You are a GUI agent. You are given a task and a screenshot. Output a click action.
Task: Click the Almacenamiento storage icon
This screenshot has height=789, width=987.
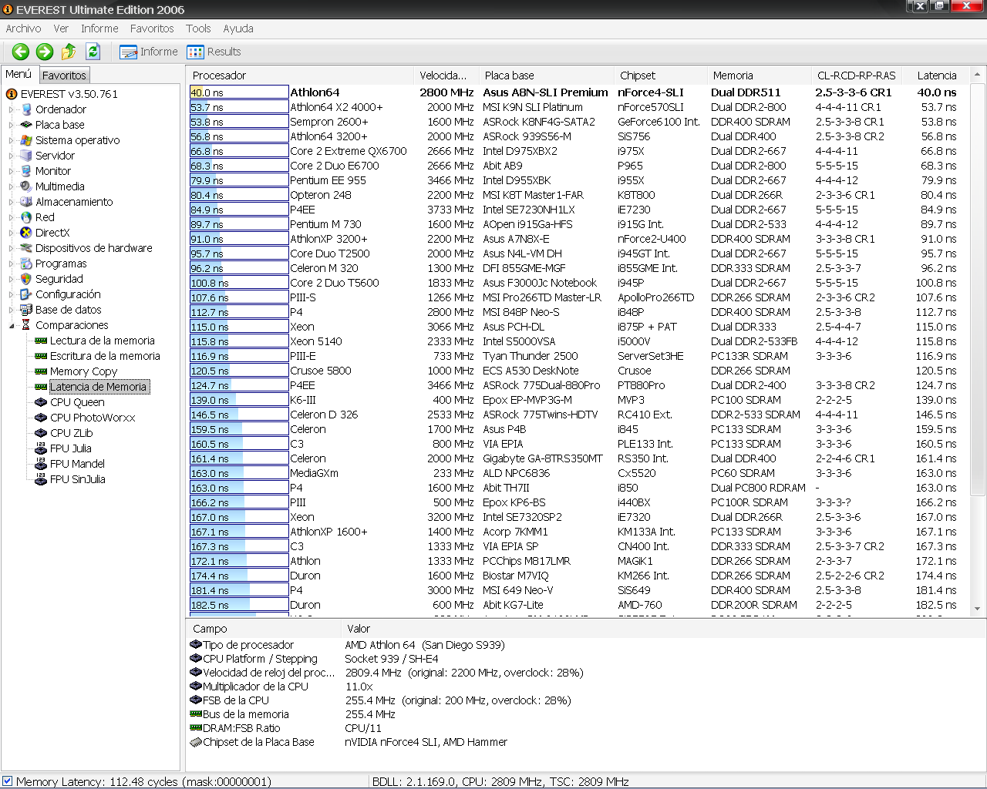coord(26,202)
